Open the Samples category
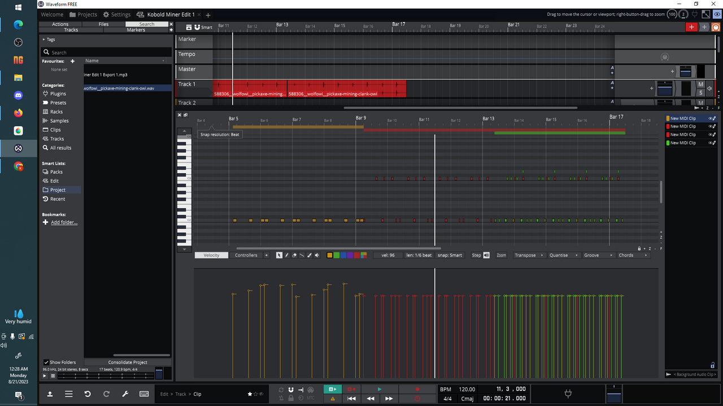Viewport: 723px width, 406px height. (59, 121)
